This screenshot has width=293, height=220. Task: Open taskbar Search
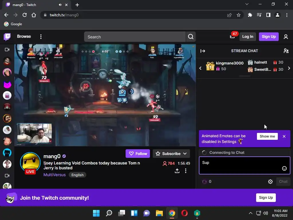pos(109,213)
